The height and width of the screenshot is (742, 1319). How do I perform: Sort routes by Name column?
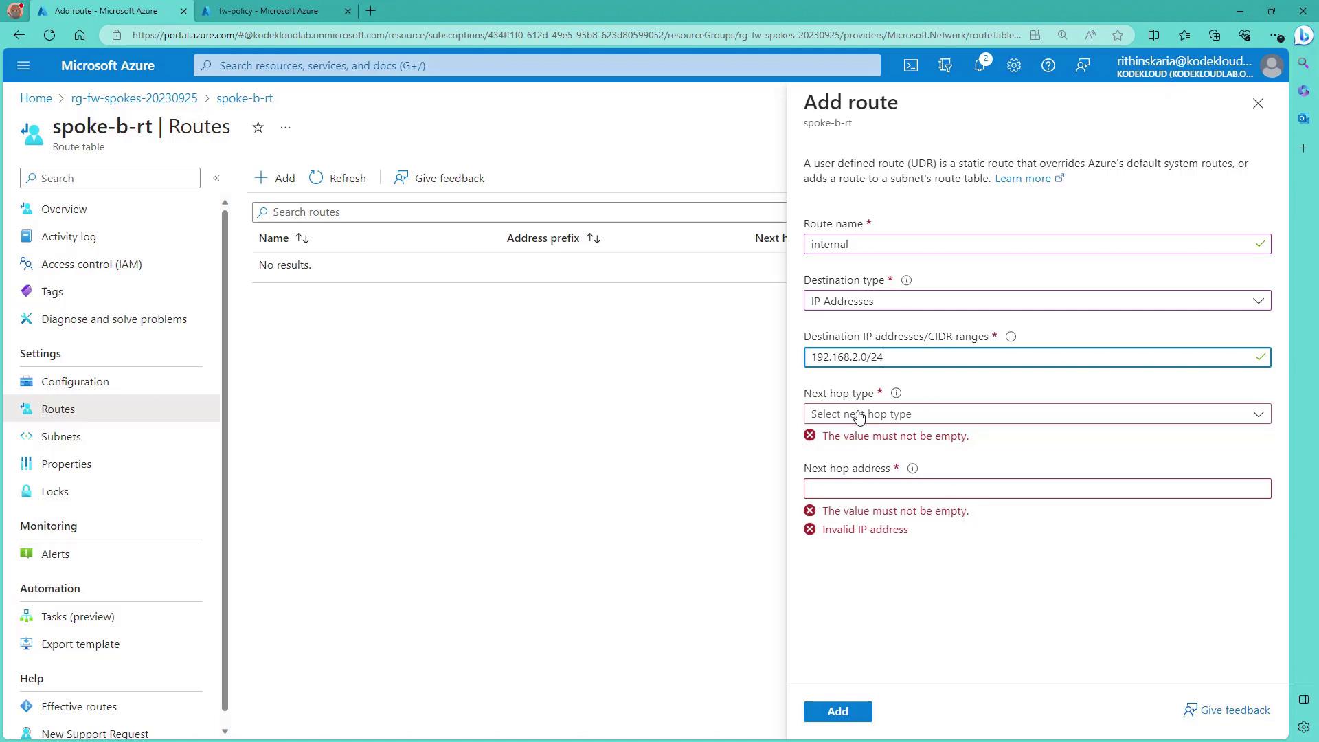284,238
